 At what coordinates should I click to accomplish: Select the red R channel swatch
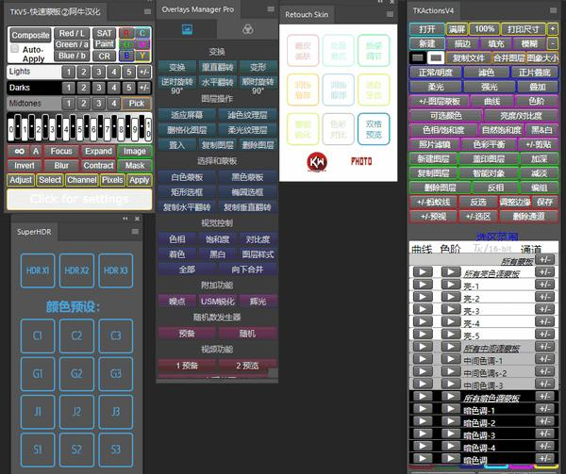click(x=126, y=33)
